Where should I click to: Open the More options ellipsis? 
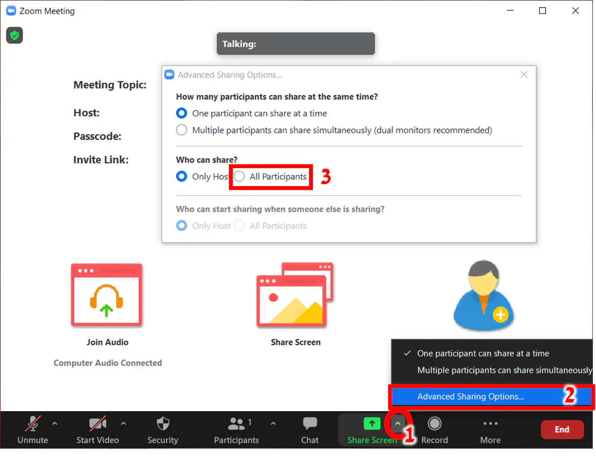pyautogui.click(x=490, y=424)
